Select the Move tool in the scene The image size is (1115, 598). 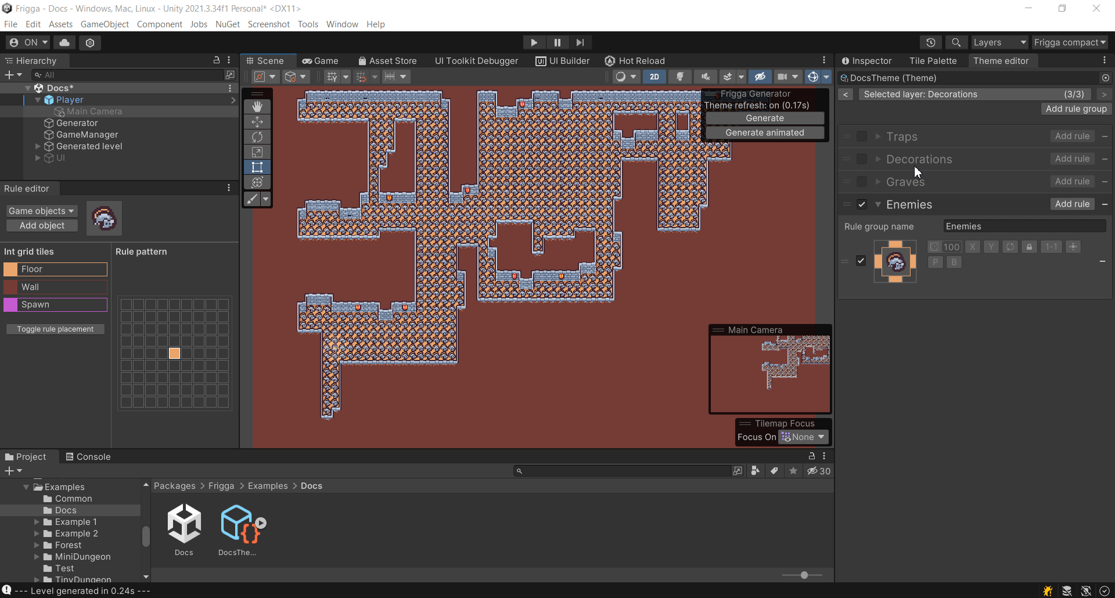click(x=257, y=122)
